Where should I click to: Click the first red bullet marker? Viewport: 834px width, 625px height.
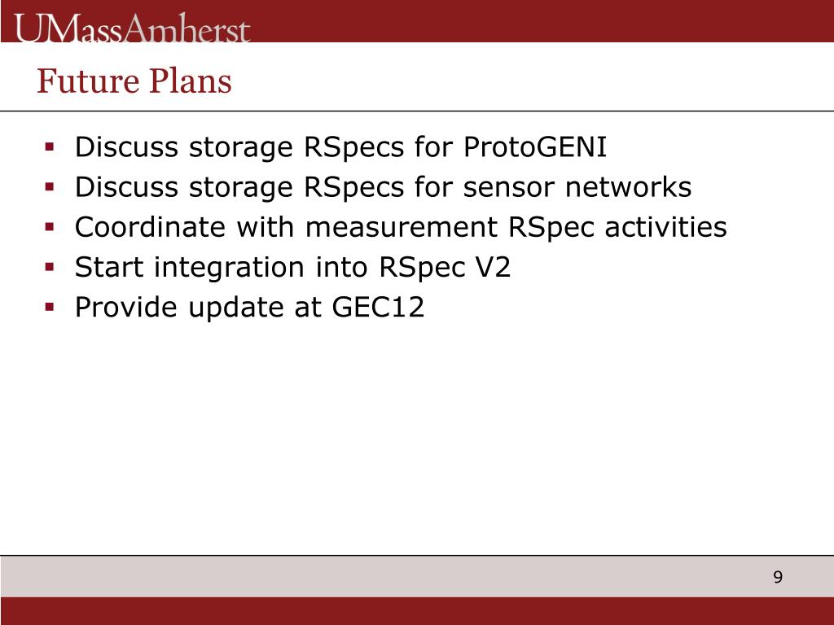click(x=50, y=146)
